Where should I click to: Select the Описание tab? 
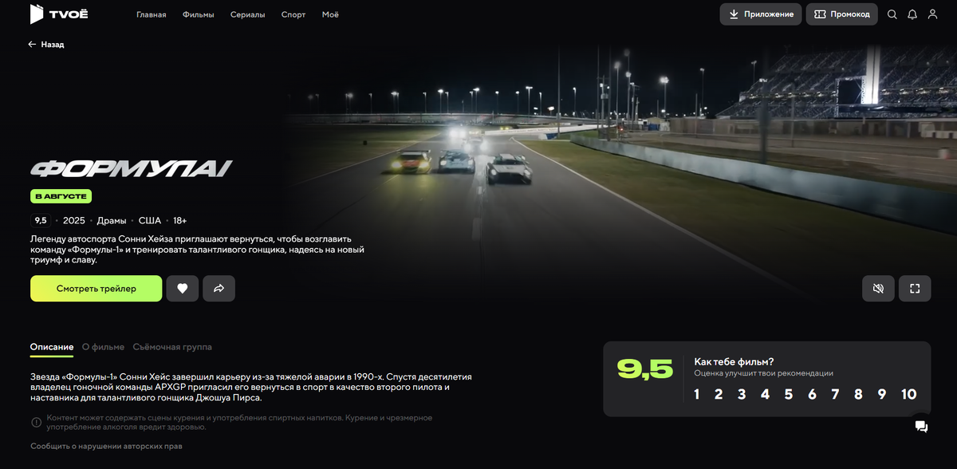click(52, 347)
